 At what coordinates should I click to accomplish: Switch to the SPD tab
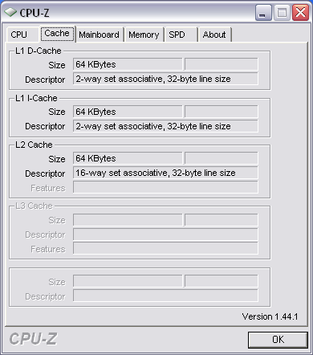[x=181, y=35]
